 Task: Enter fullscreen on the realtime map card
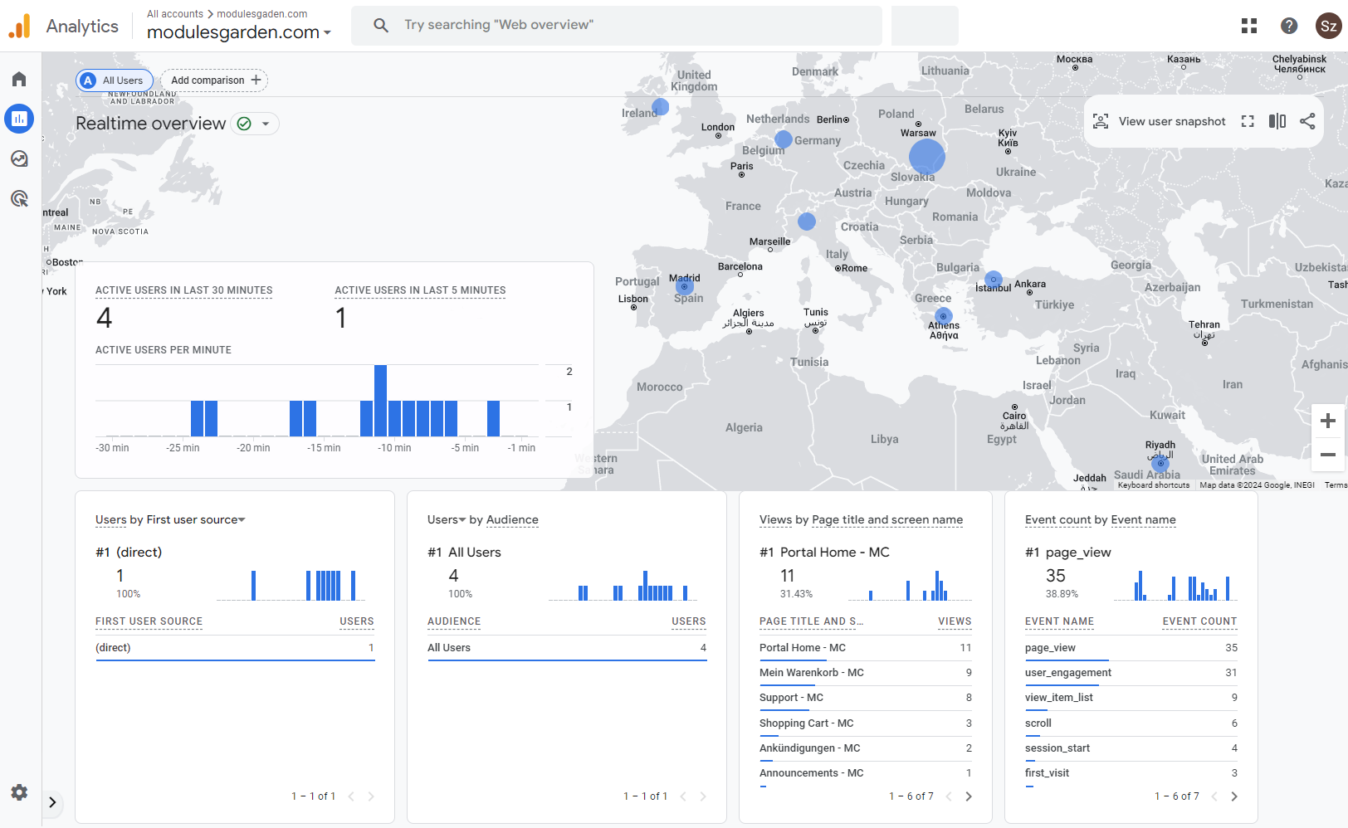(1248, 121)
